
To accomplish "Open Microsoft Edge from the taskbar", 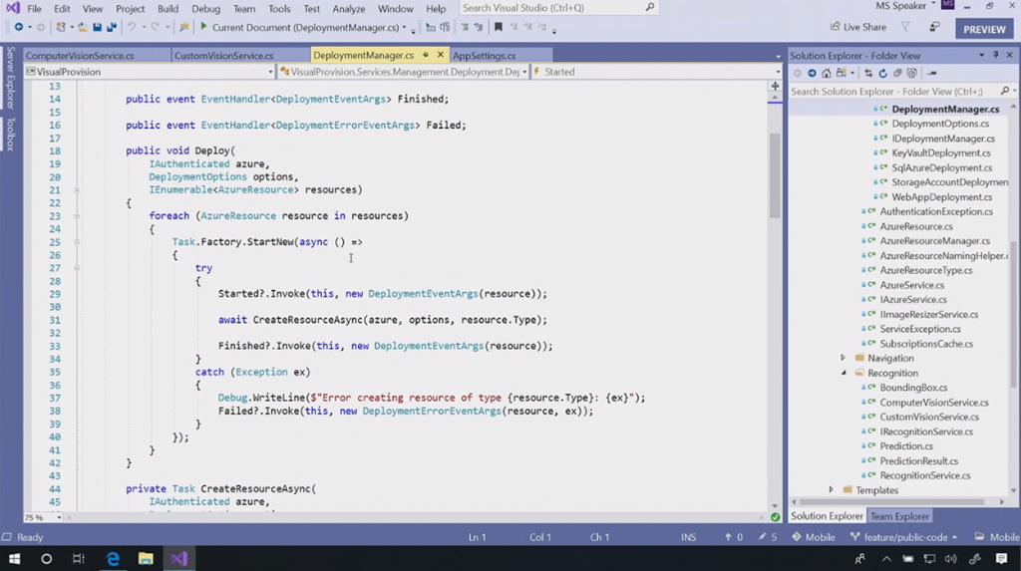I will 113,559.
